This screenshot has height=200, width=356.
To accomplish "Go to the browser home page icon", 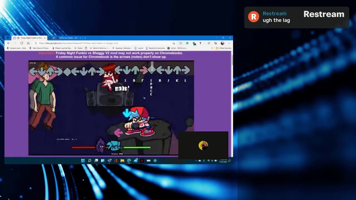I will coord(28,43).
